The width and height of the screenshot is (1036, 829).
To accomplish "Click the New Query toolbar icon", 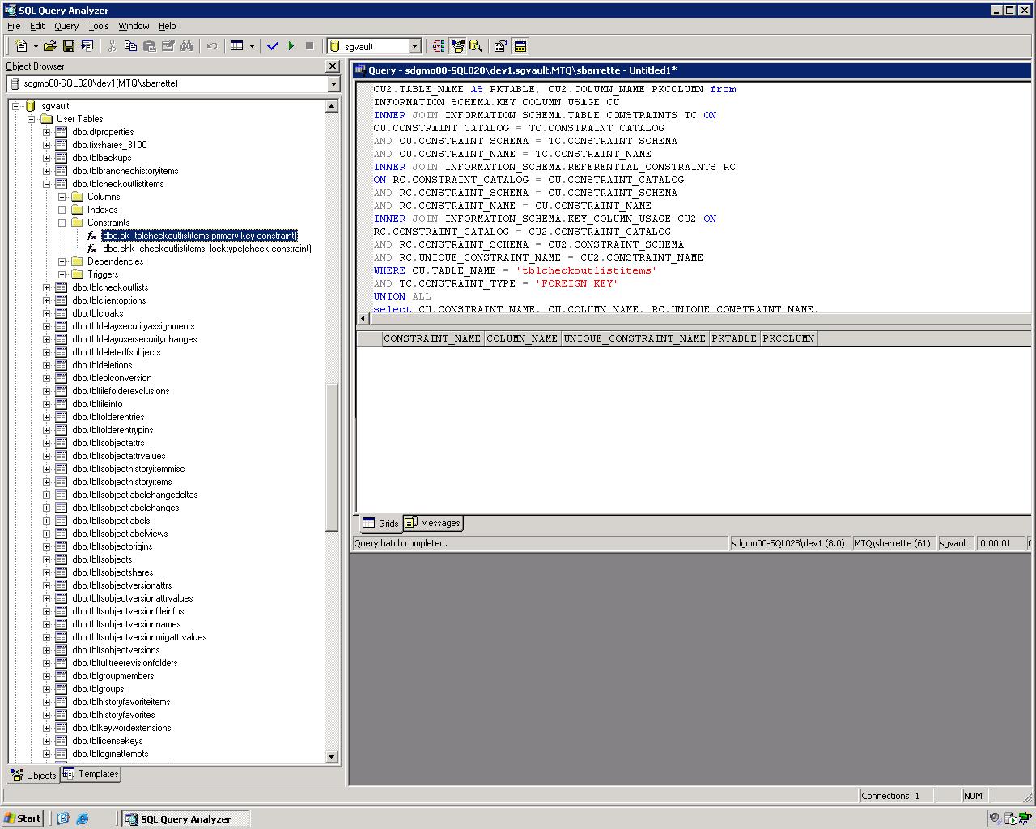I will (x=21, y=46).
